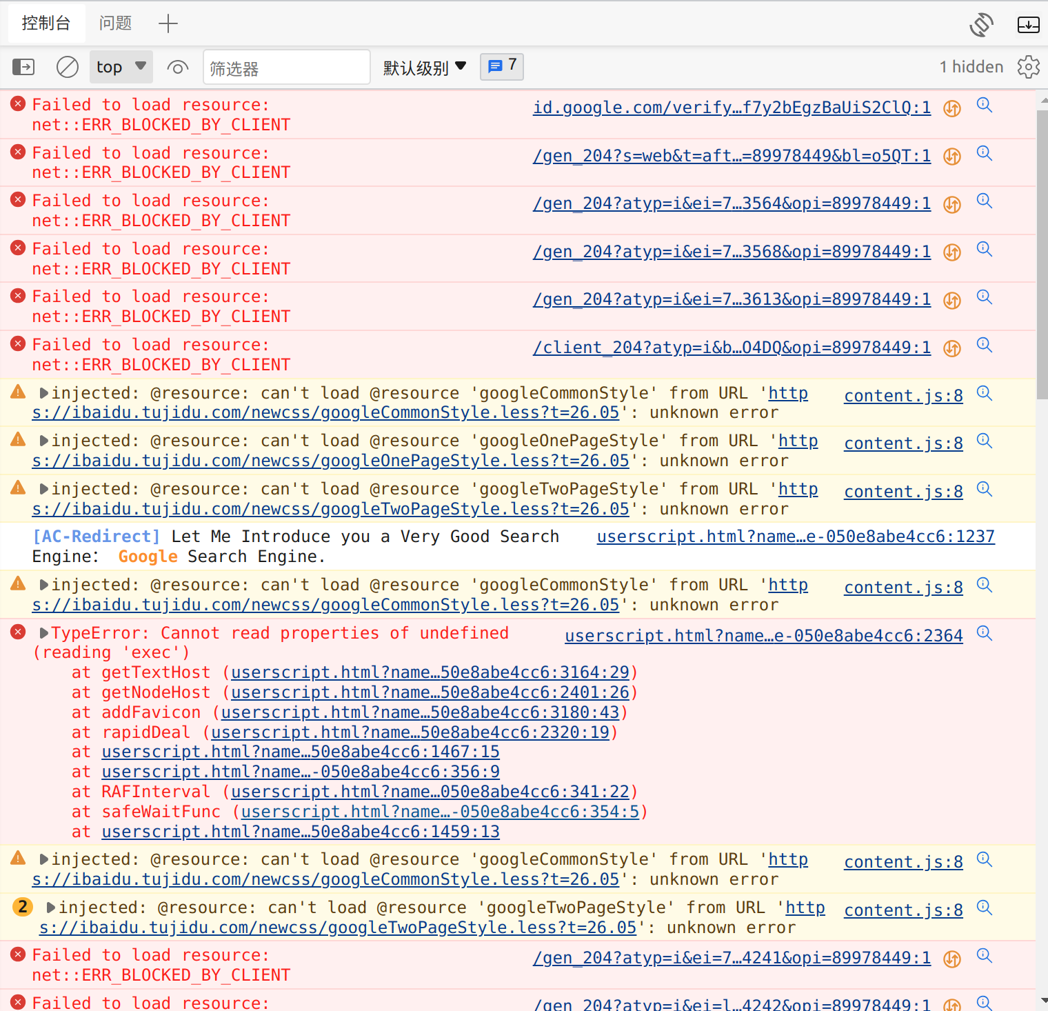Viewport: 1048px width, 1011px height.
Task: Expand the TypeError stack trace triangle
Action: click(43, 632)
